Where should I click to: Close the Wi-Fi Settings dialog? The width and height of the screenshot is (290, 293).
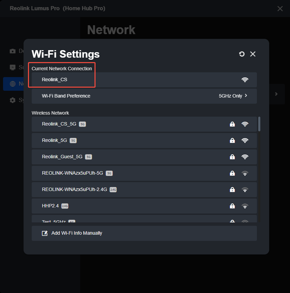coord(253,54)
